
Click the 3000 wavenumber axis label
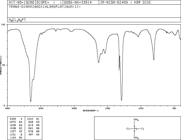click(41, 108)
